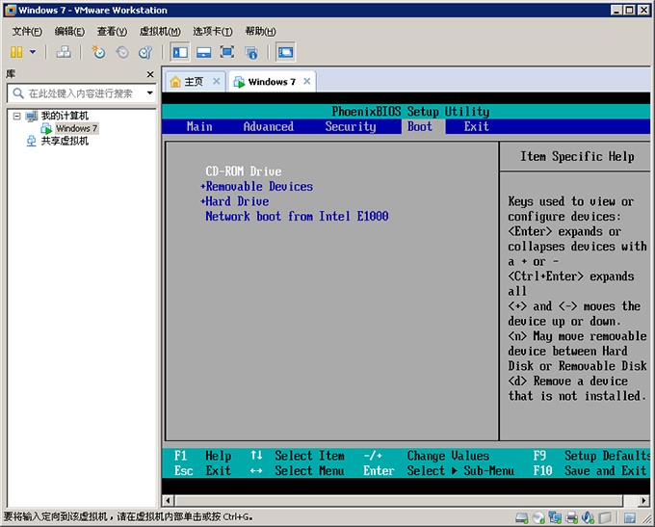
Task: Click the message log status icon
Action: [630, 518]
